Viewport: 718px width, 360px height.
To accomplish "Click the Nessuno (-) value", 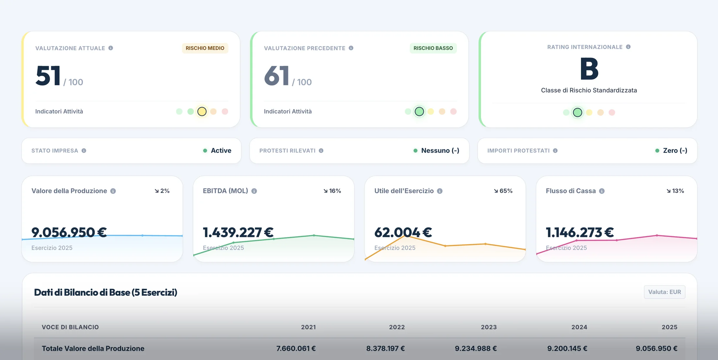I will [x=440, y=150].
